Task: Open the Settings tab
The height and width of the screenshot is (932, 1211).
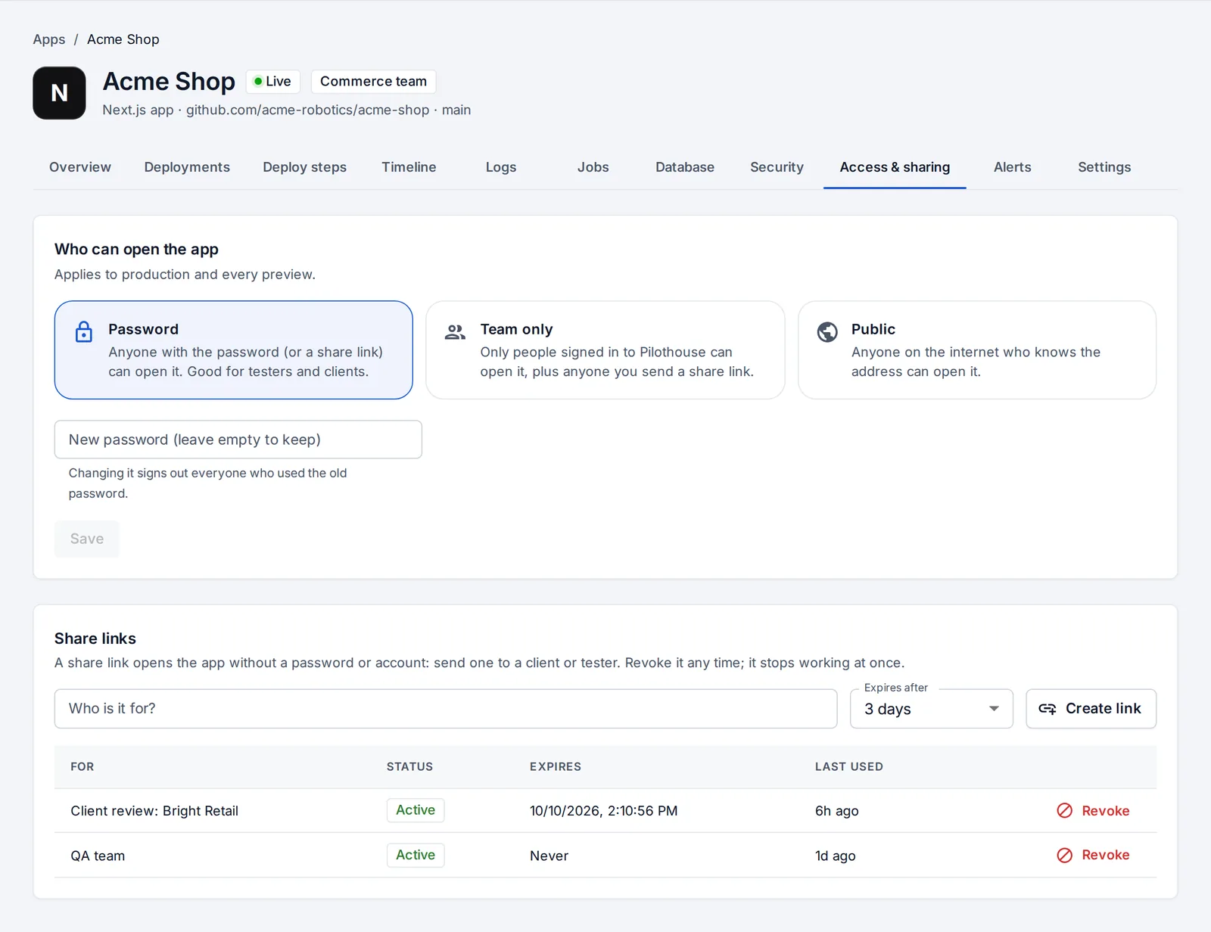Action: [x=1104, y=167]
